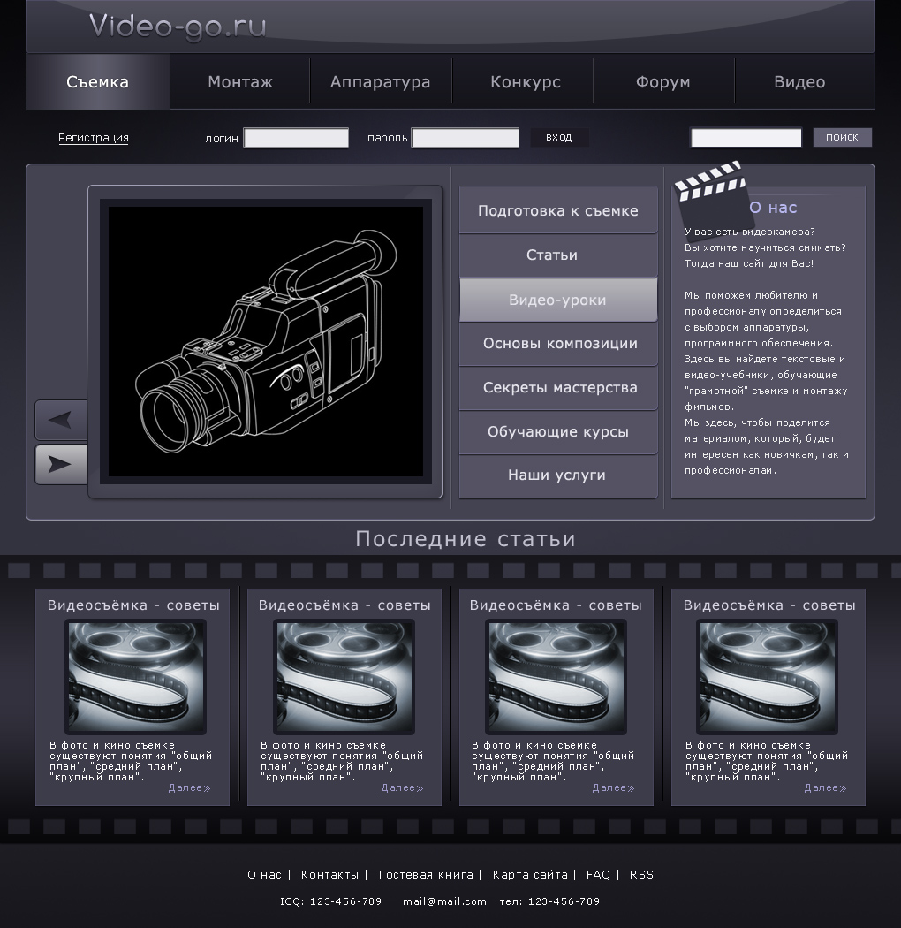Click the Video-go.ru site logo

pyautogui.click(x=178, y=27)
